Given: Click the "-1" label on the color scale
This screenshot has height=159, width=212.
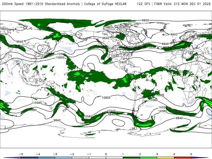Looking at the screenshot, I should pyautogui.click(x=89, y=154).
